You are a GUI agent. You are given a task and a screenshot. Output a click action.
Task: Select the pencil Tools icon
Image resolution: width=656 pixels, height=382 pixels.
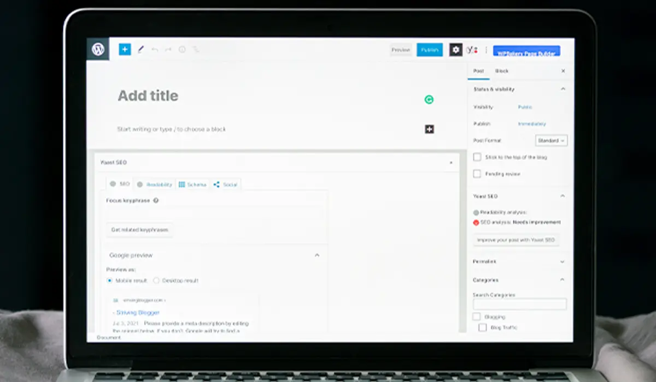[140, 50]
